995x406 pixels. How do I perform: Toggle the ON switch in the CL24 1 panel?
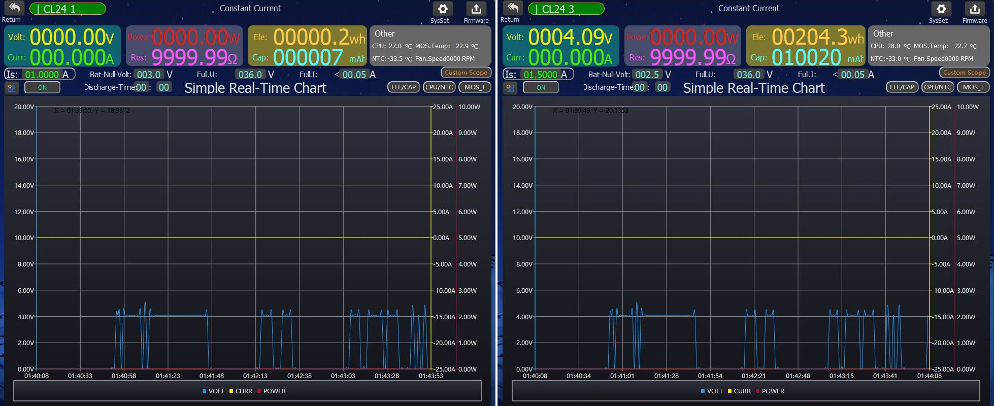pos(42,88)
